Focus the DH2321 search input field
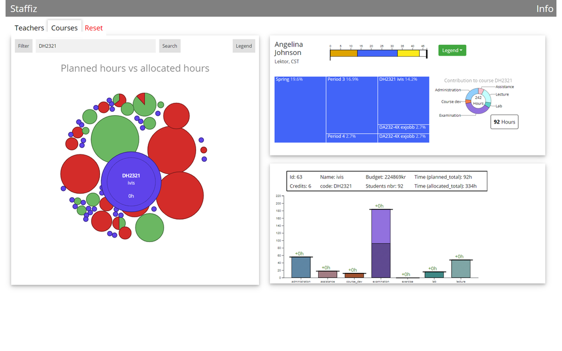562x351 pixels. point(96,46)
